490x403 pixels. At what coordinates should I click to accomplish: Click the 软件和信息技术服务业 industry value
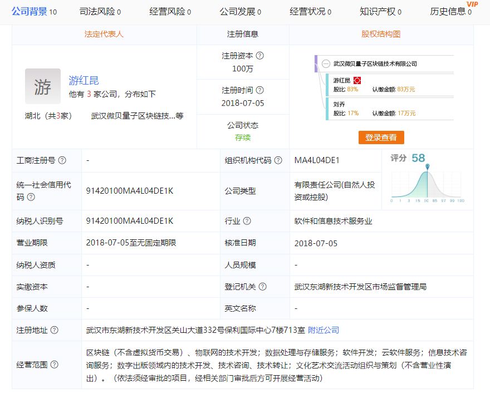click(333, 221)
